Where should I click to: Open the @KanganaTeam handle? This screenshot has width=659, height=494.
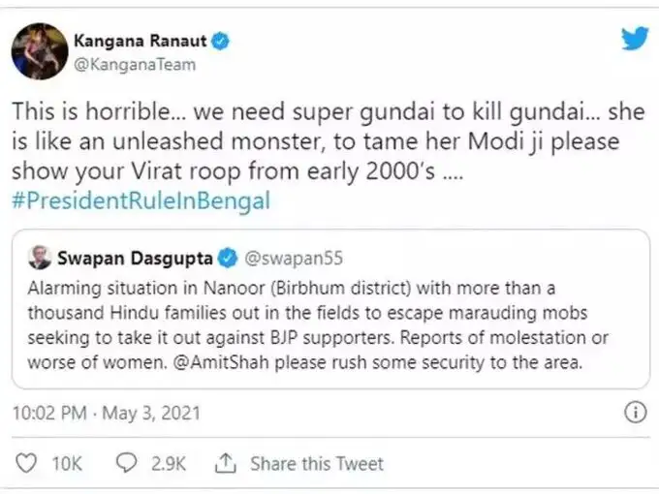point(134,64)
